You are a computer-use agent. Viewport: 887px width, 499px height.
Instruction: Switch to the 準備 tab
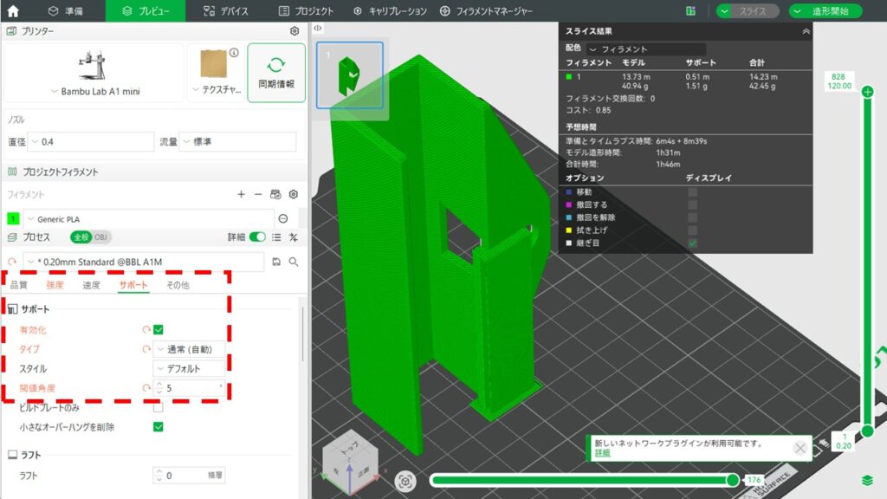[66, 10]
